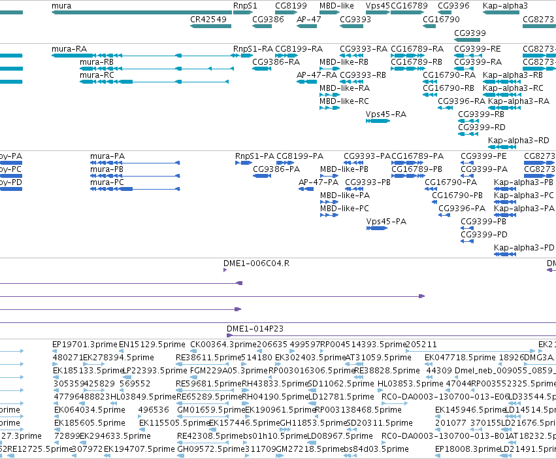Select the LP22393.5prime EST label
The height and width of the screenshot is (459, 556).
[x=155, y=371]
